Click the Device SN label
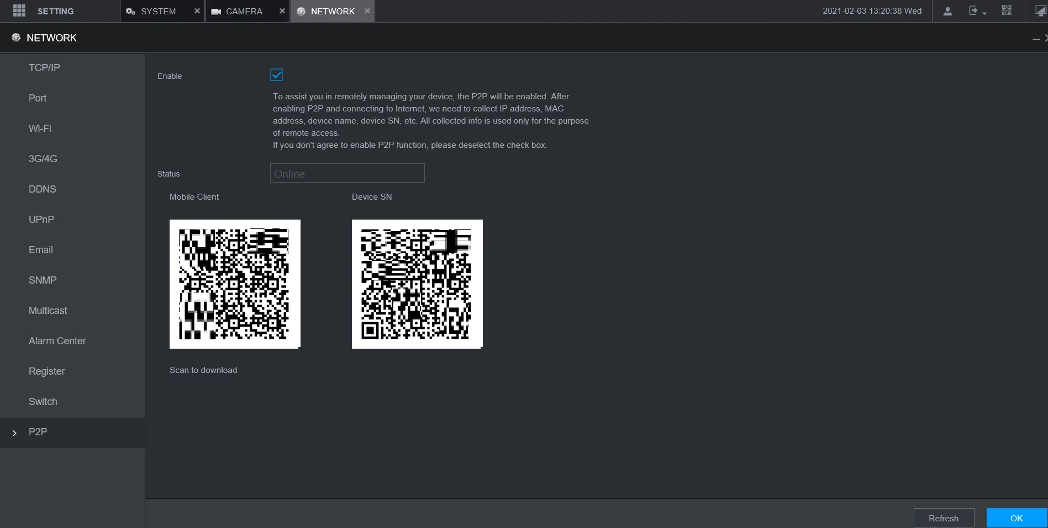This screenshot has height=528, width=1048. tap(372, 197)
